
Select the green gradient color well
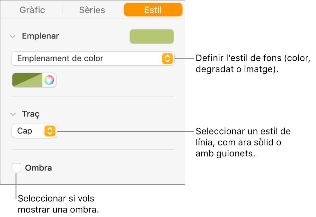(x=28, y=80)
